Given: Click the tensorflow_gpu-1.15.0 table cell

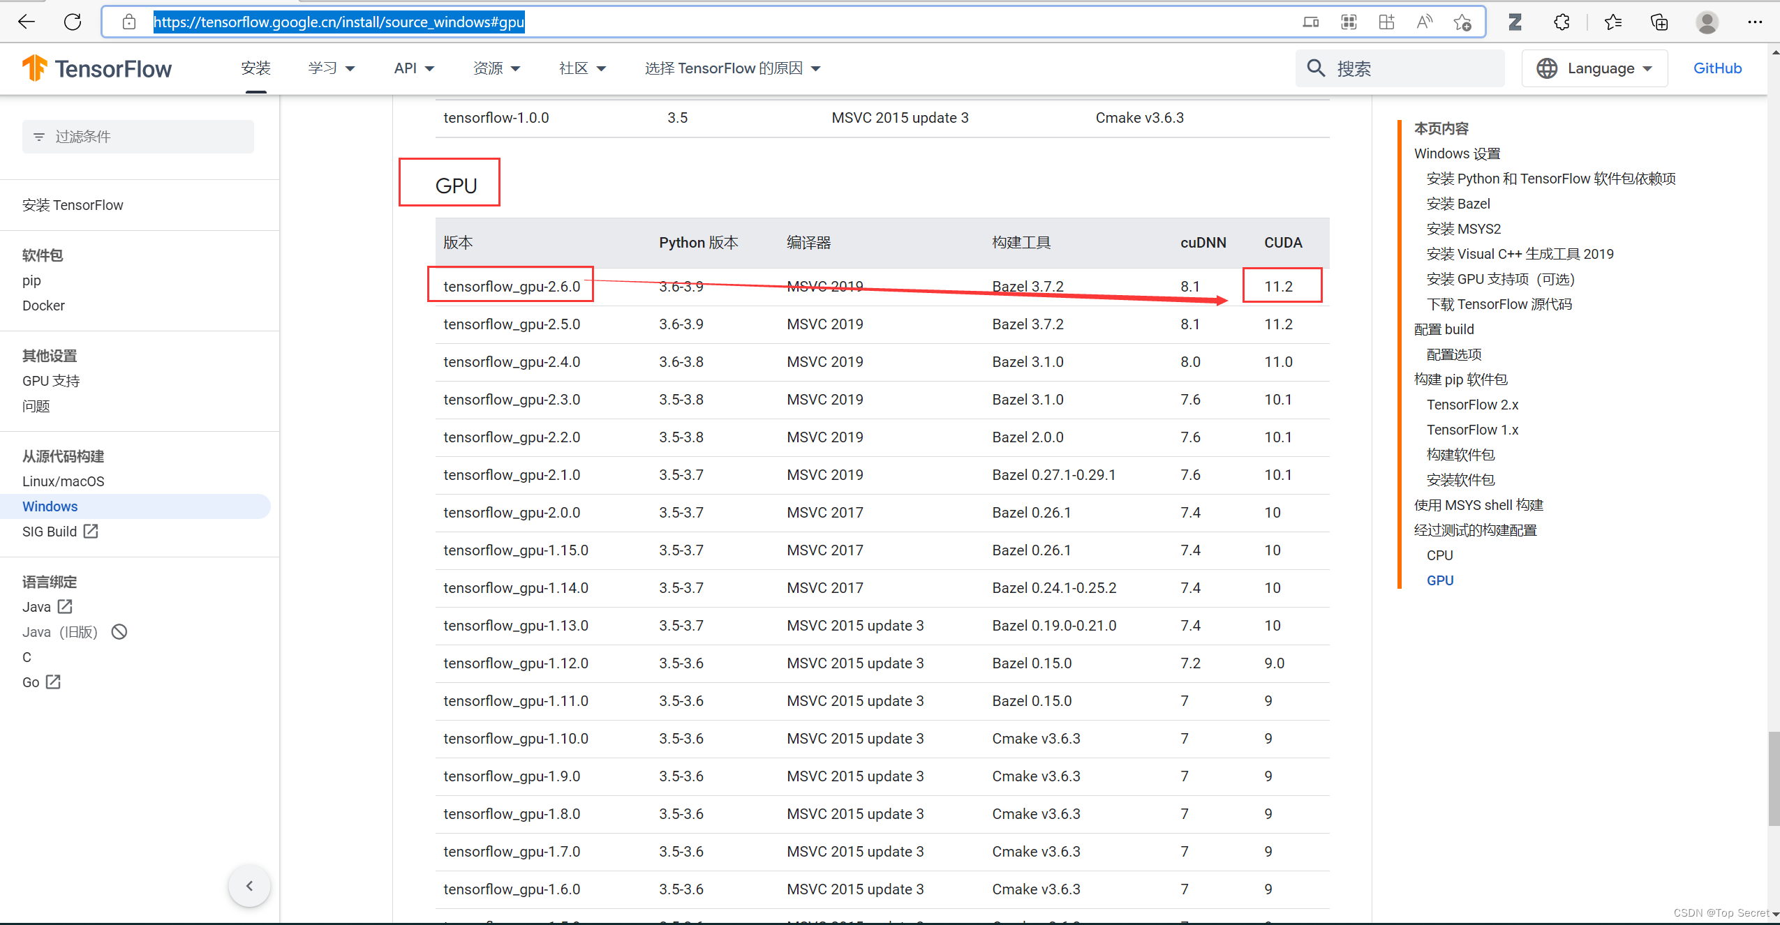Looking at the screenshot, I should (x=516, y=550).
